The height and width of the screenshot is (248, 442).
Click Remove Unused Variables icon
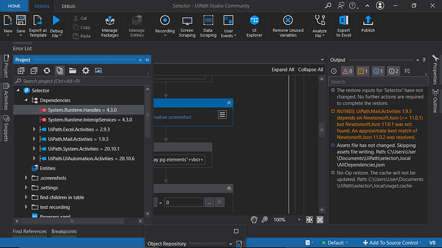pyautogui.click(x=288, y=26)
